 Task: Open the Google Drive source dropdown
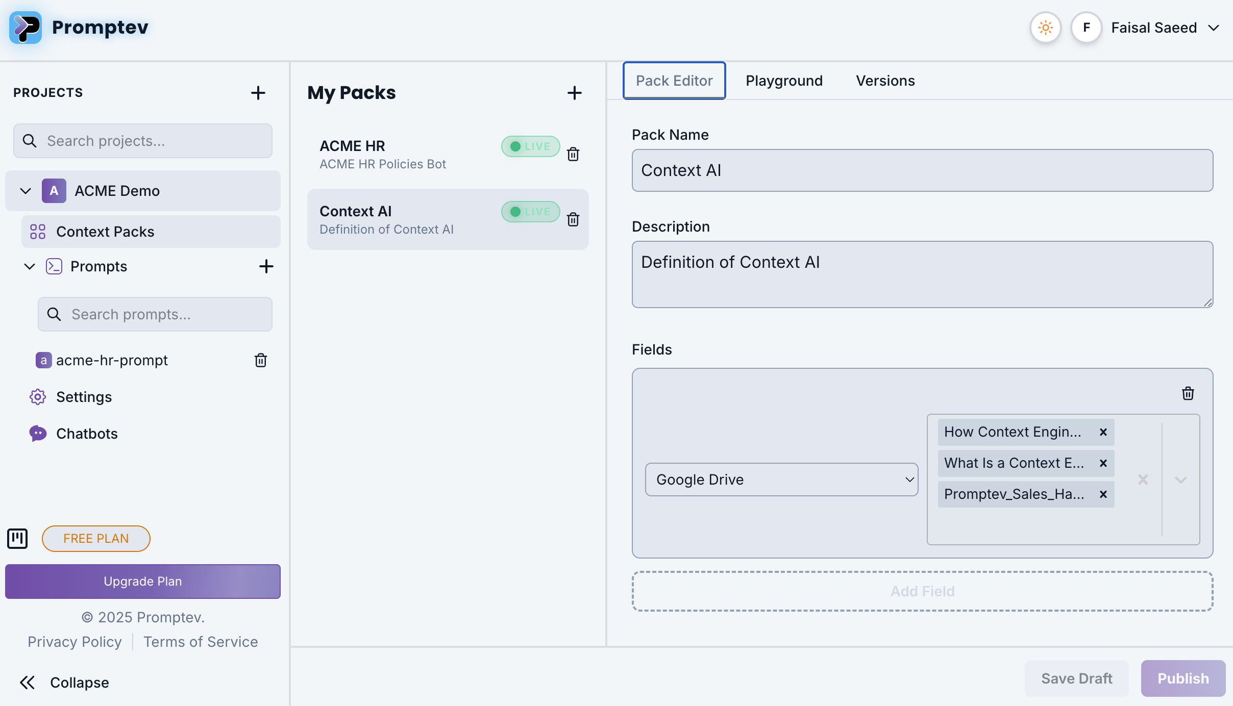point(781,480)
